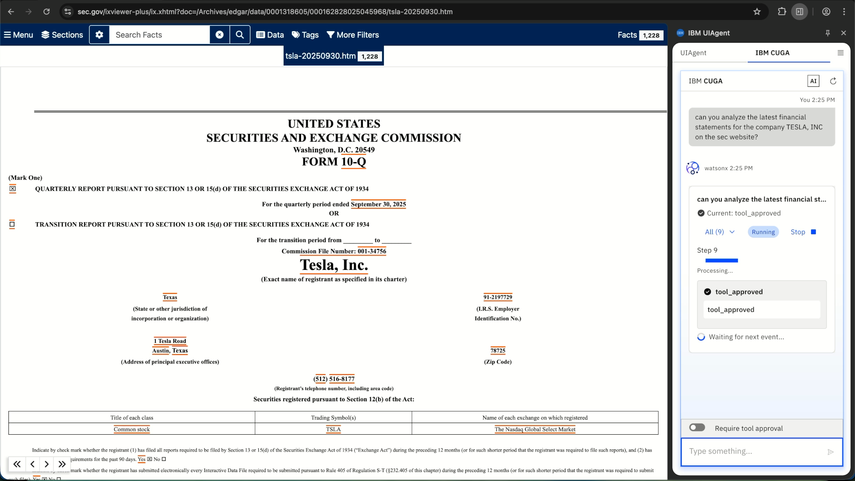Open the browser profile avatar
855x481 pixels.
(826, 12)
